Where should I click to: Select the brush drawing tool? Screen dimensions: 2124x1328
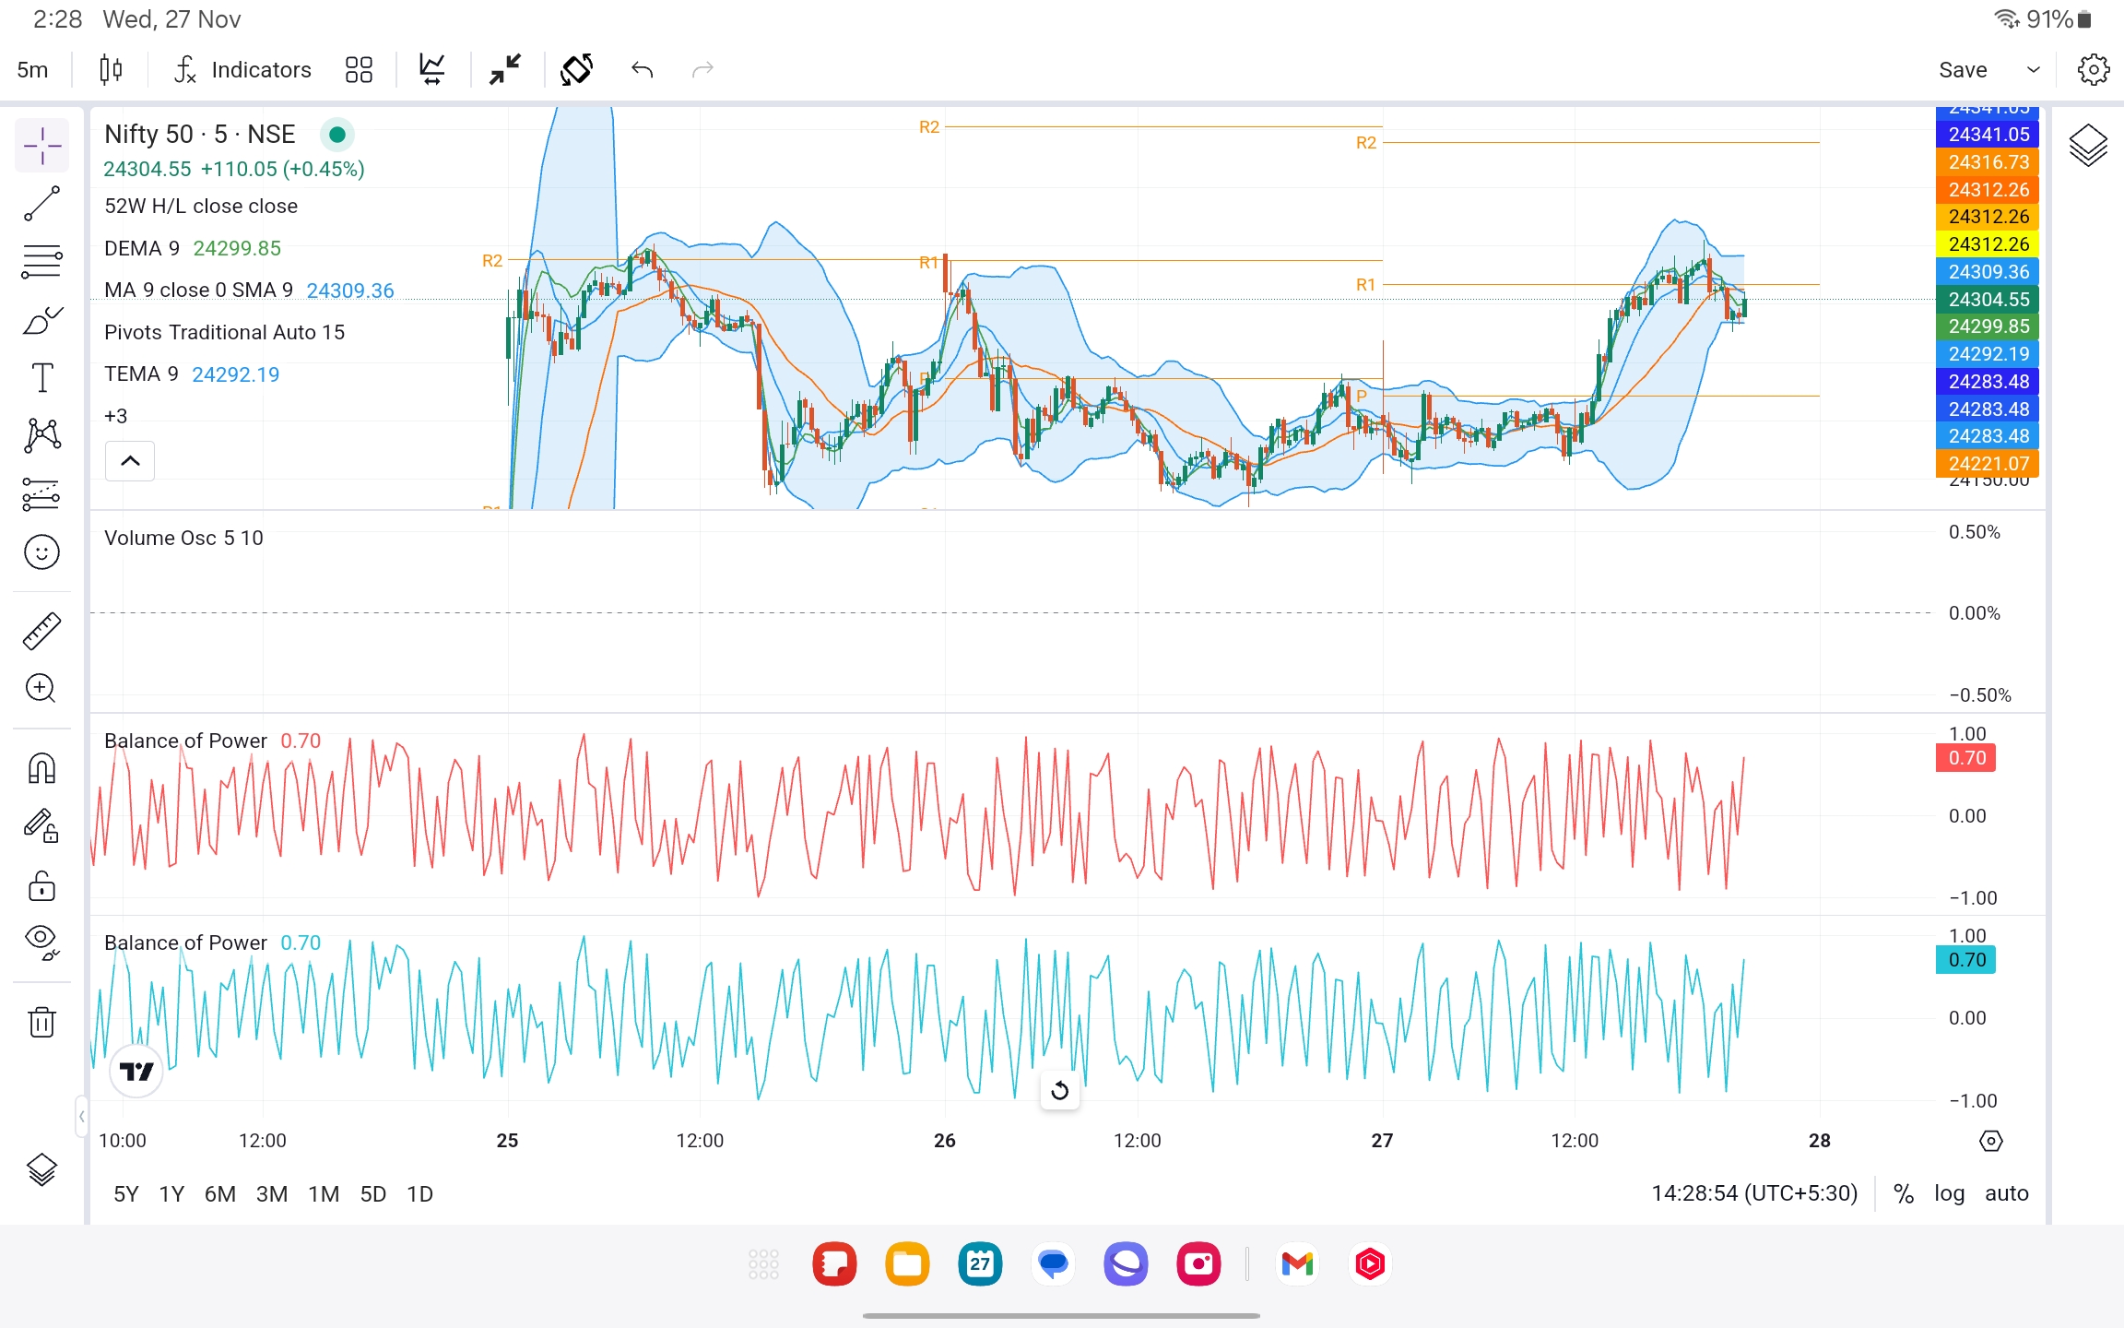coord(41,321)
